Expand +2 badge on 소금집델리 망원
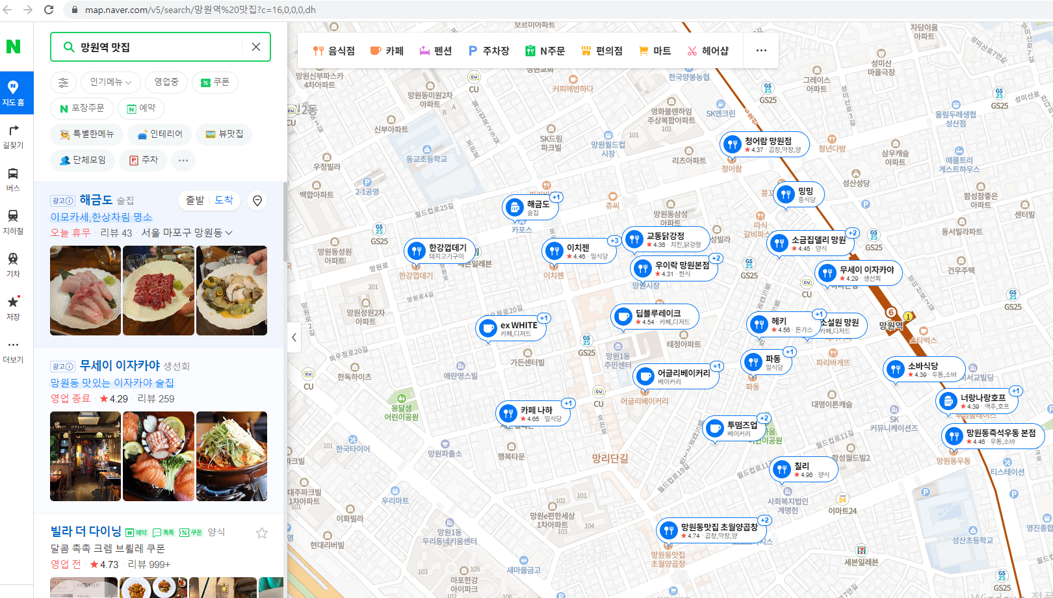 [853, 233]
